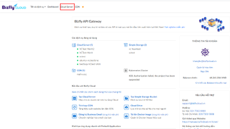Select the second bucket under Simple Storage

coord(132,53)
